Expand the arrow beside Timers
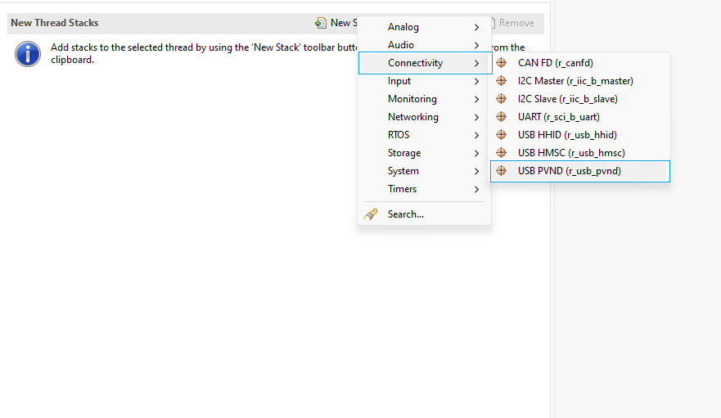The height and width of the screenshot is (418, 721). pos(476,189)
